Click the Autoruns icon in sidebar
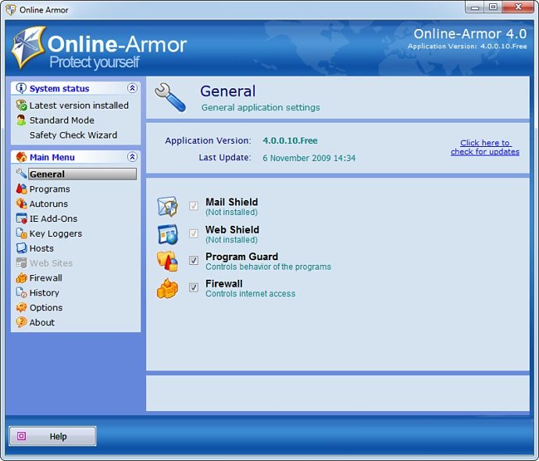Image resolution: width=539 pixels, height=461 pixels. tap(21, 204)
